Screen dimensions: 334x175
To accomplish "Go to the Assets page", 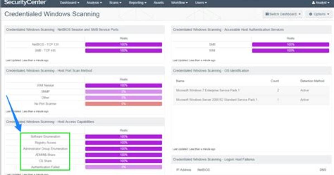I will pyautogui.click(x=159, y=3).
